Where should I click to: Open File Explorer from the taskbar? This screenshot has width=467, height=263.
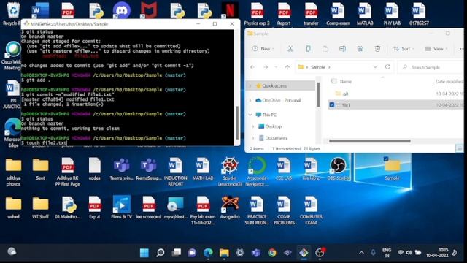224,253
